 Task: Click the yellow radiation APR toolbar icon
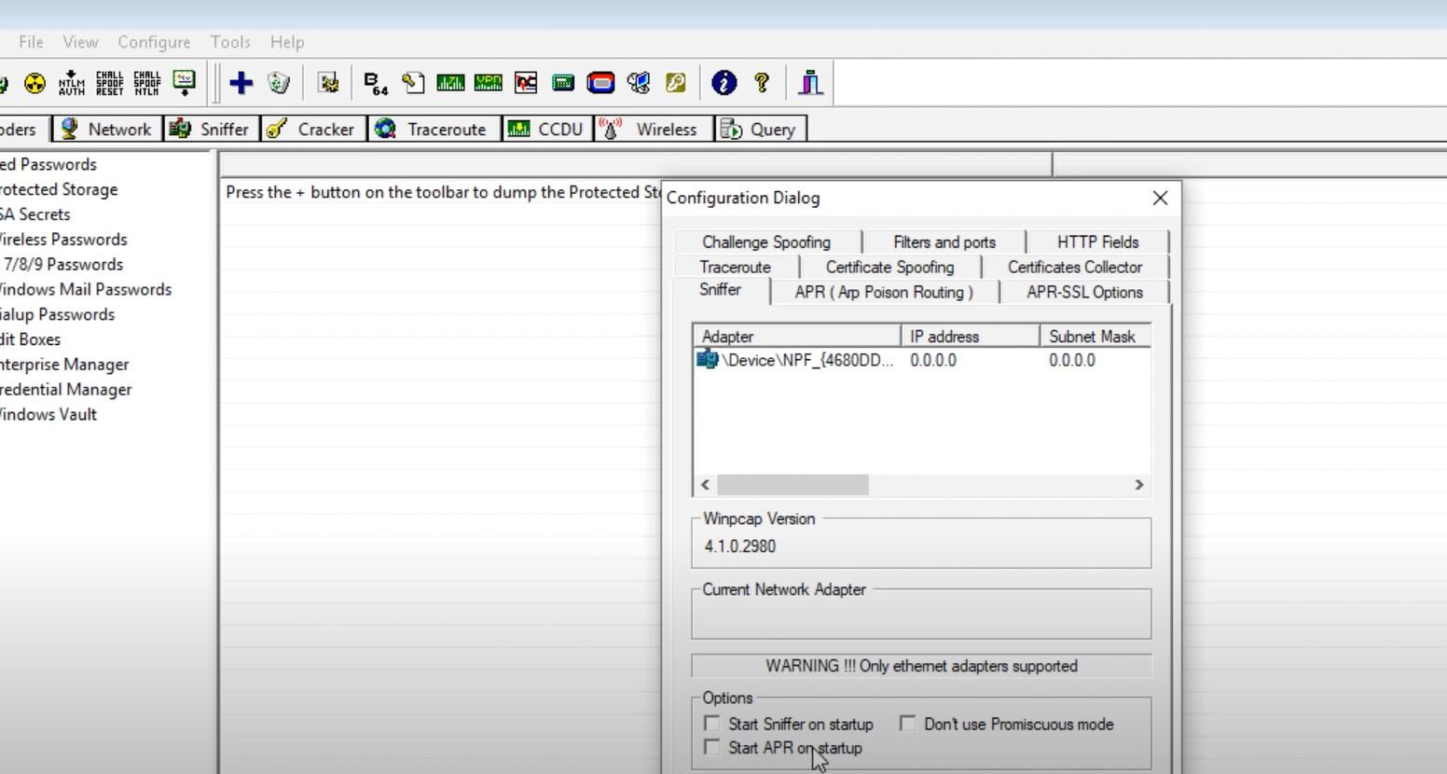pos(34,83)
